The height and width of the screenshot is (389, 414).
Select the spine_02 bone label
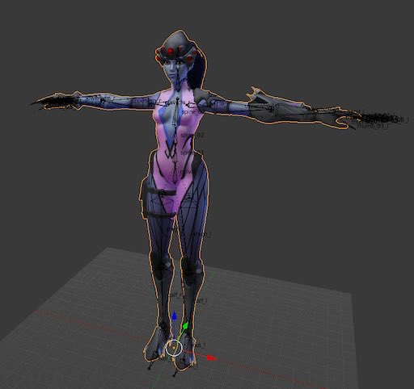coord(192,135)
